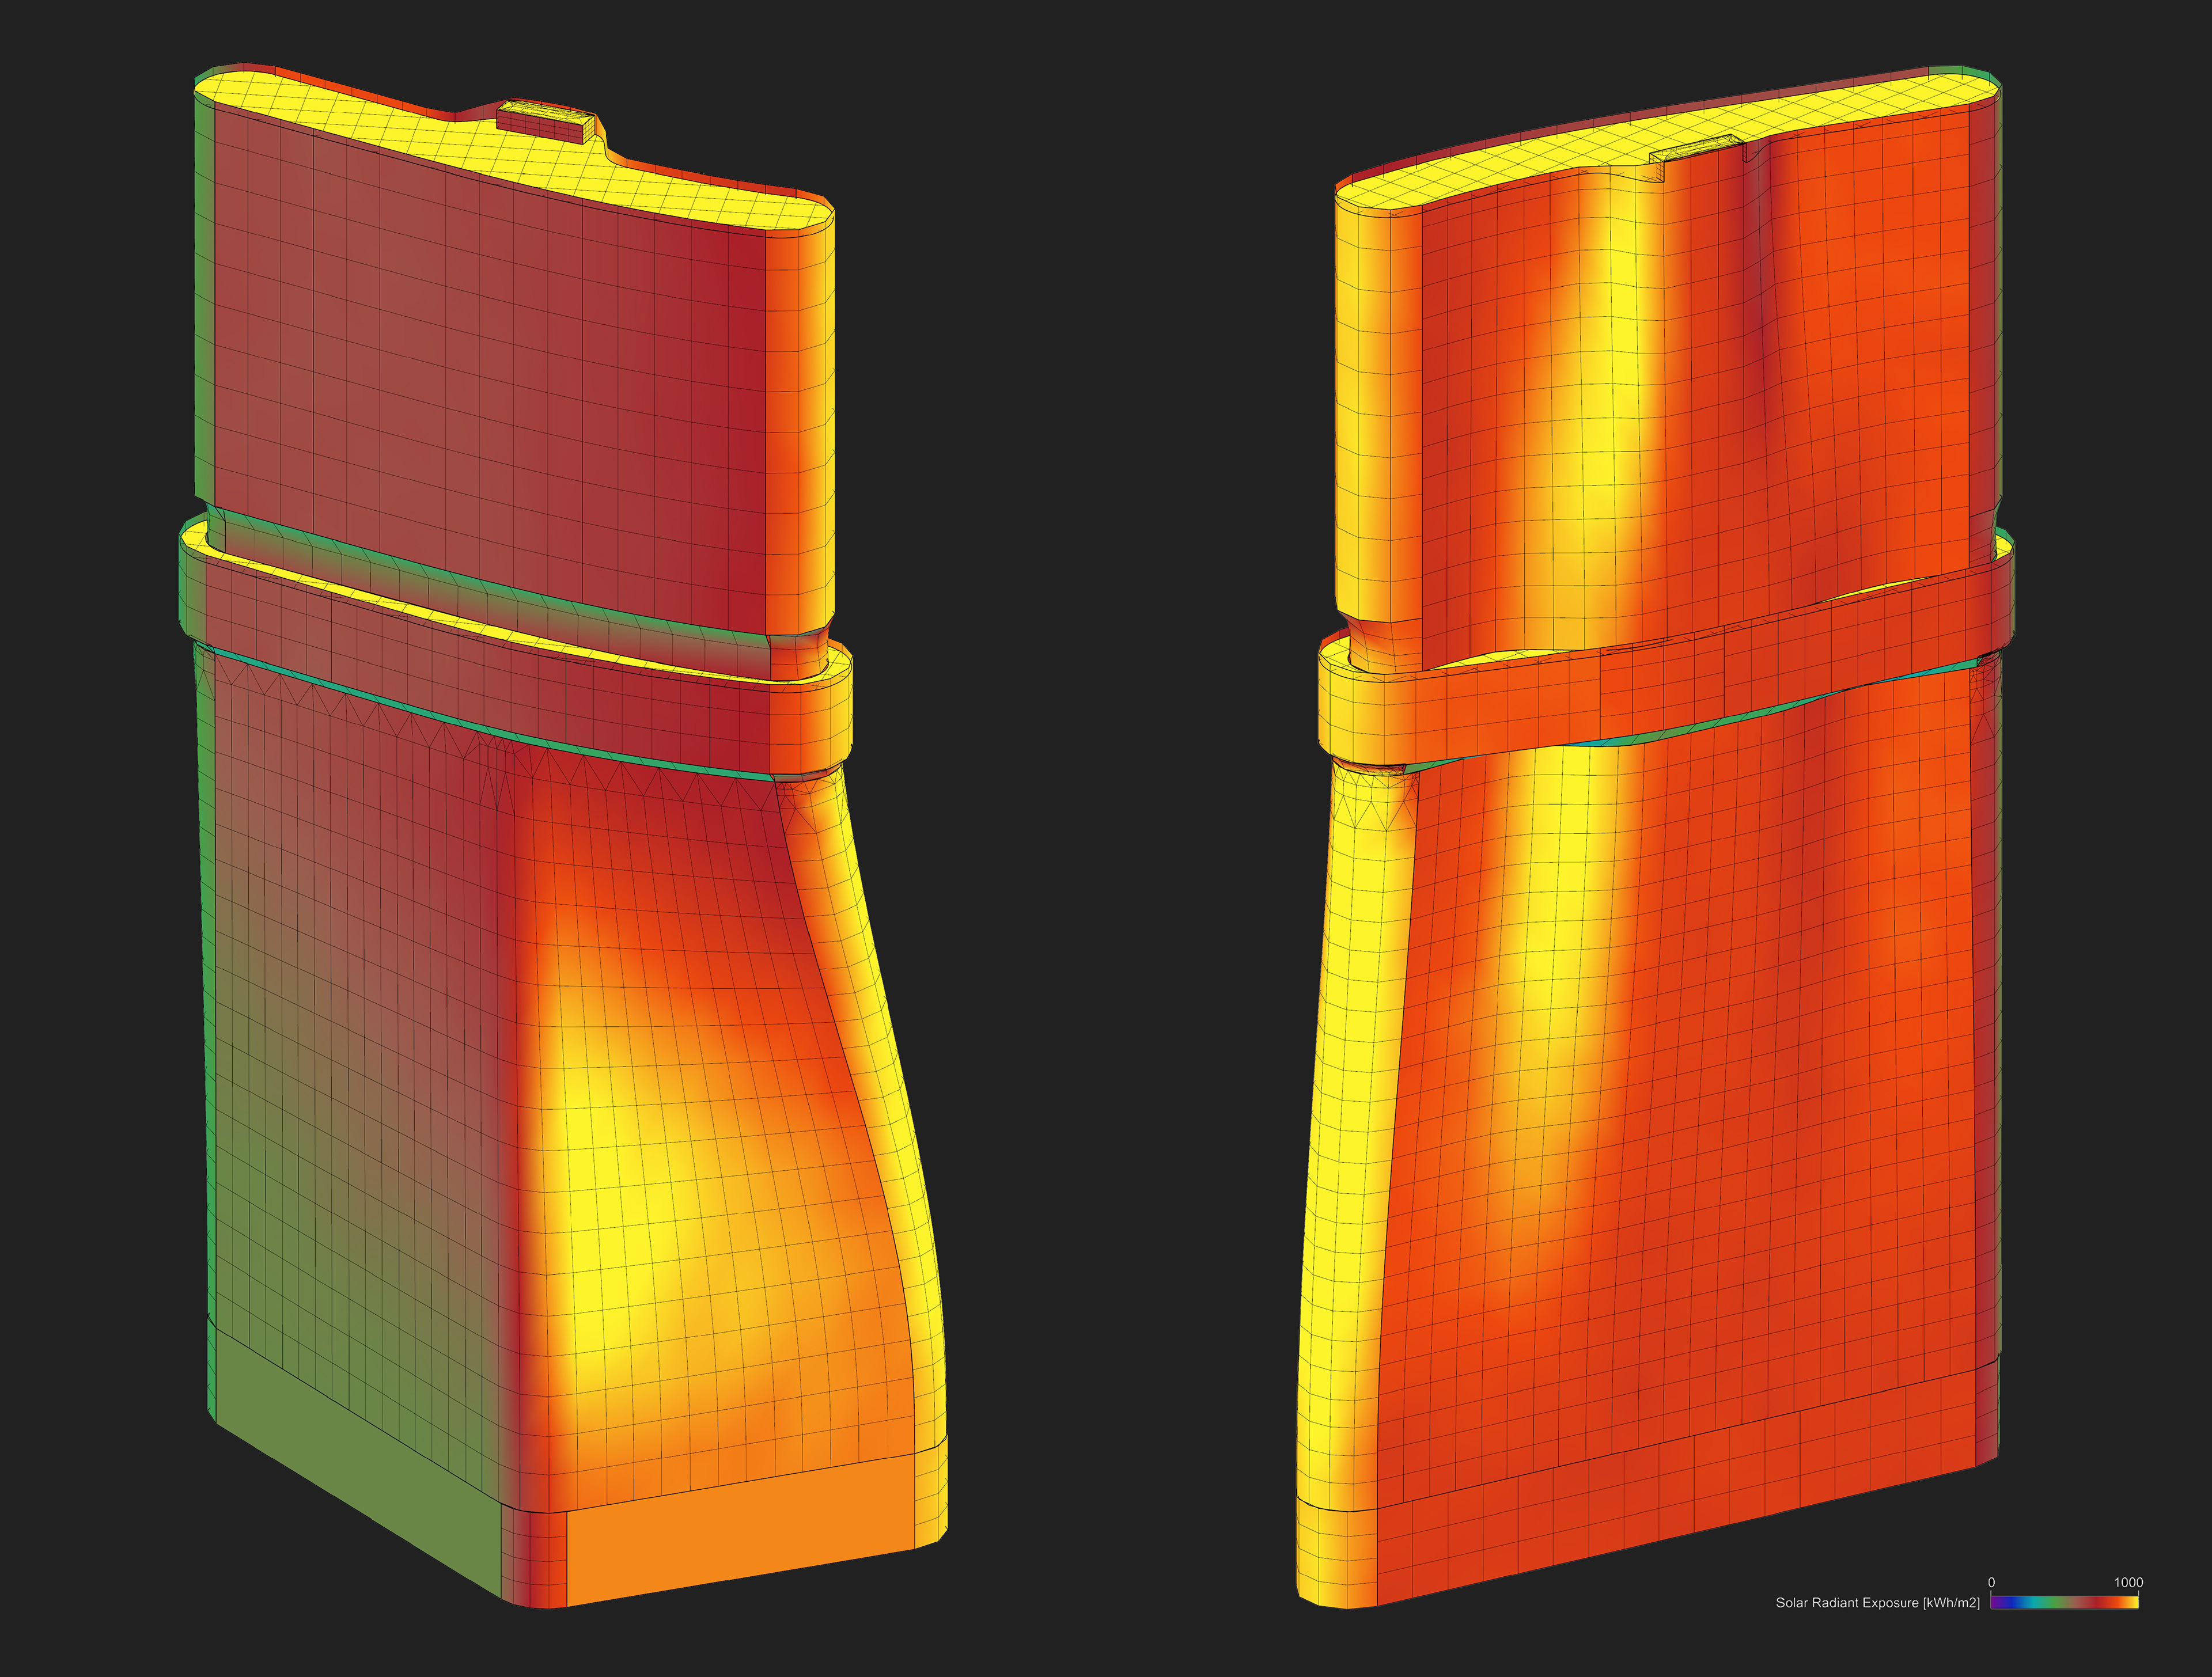Click the "1000" maximum value on legend
This screenshot has width=2212, height=1677.
coord(2128,1582)
